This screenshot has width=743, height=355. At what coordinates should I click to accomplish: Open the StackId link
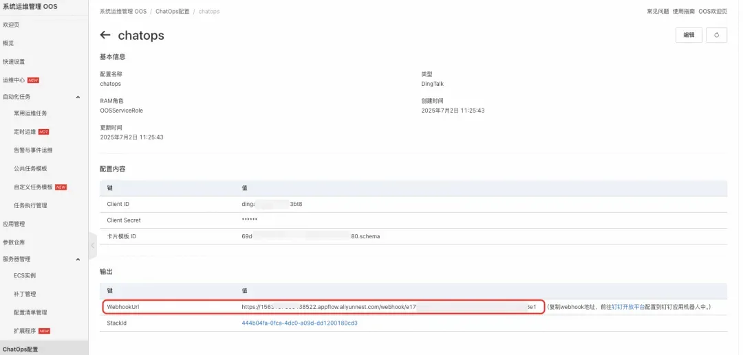click(299, 323)
